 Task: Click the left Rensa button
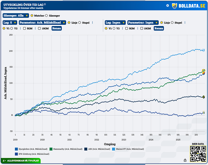point(56,28)
